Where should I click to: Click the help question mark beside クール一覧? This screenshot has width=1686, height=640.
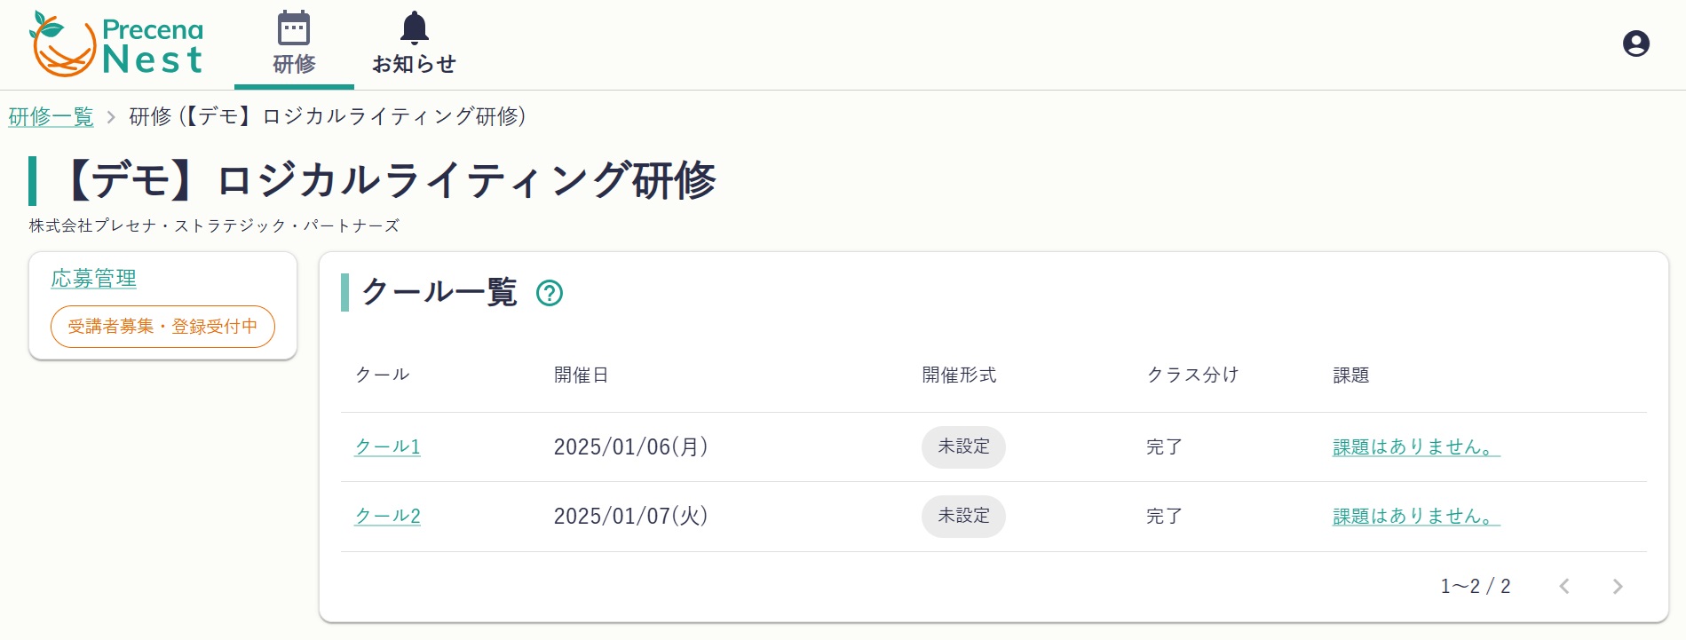coord(550,293)
